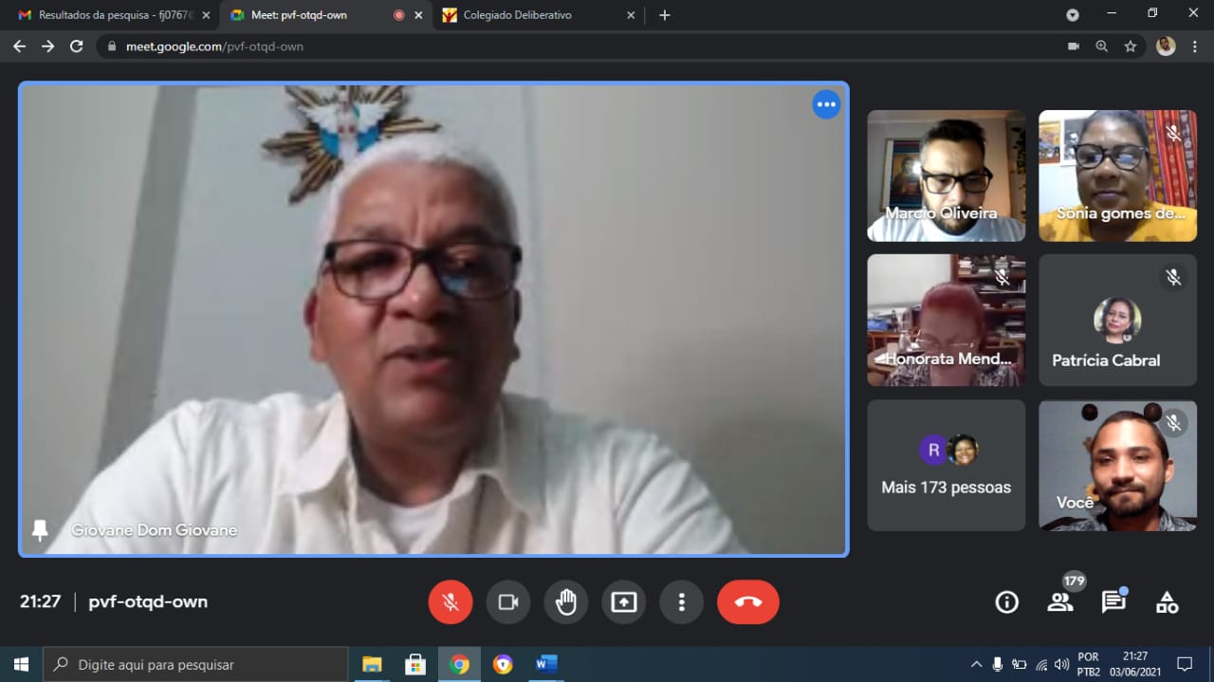Leave the call with red hang-up button
Screen dimensions: 1214x682
pos(748,602)
